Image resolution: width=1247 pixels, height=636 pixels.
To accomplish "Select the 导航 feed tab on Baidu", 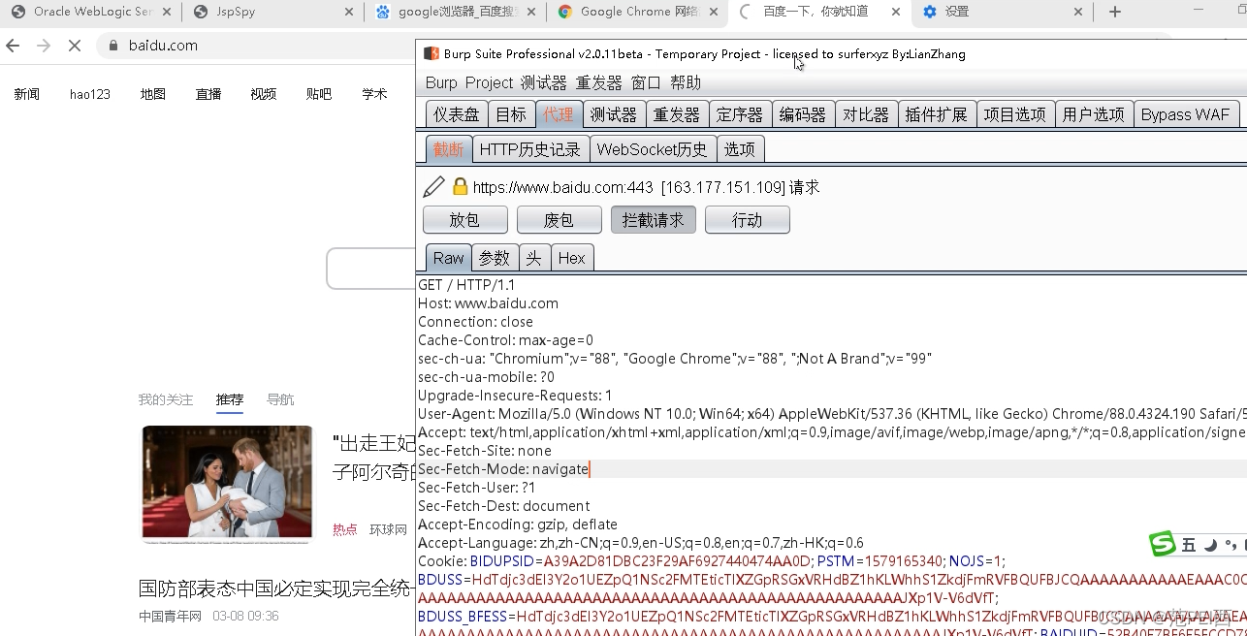I will [x=280, y=399].
